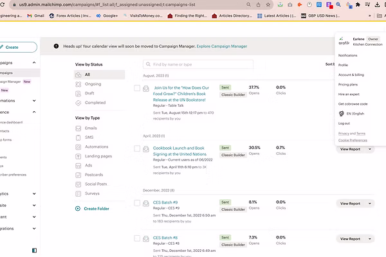Click email icon beside How Does Our Food Grow campaign
Viewport: 386px width, 257px height.
(x=146, y=88)
